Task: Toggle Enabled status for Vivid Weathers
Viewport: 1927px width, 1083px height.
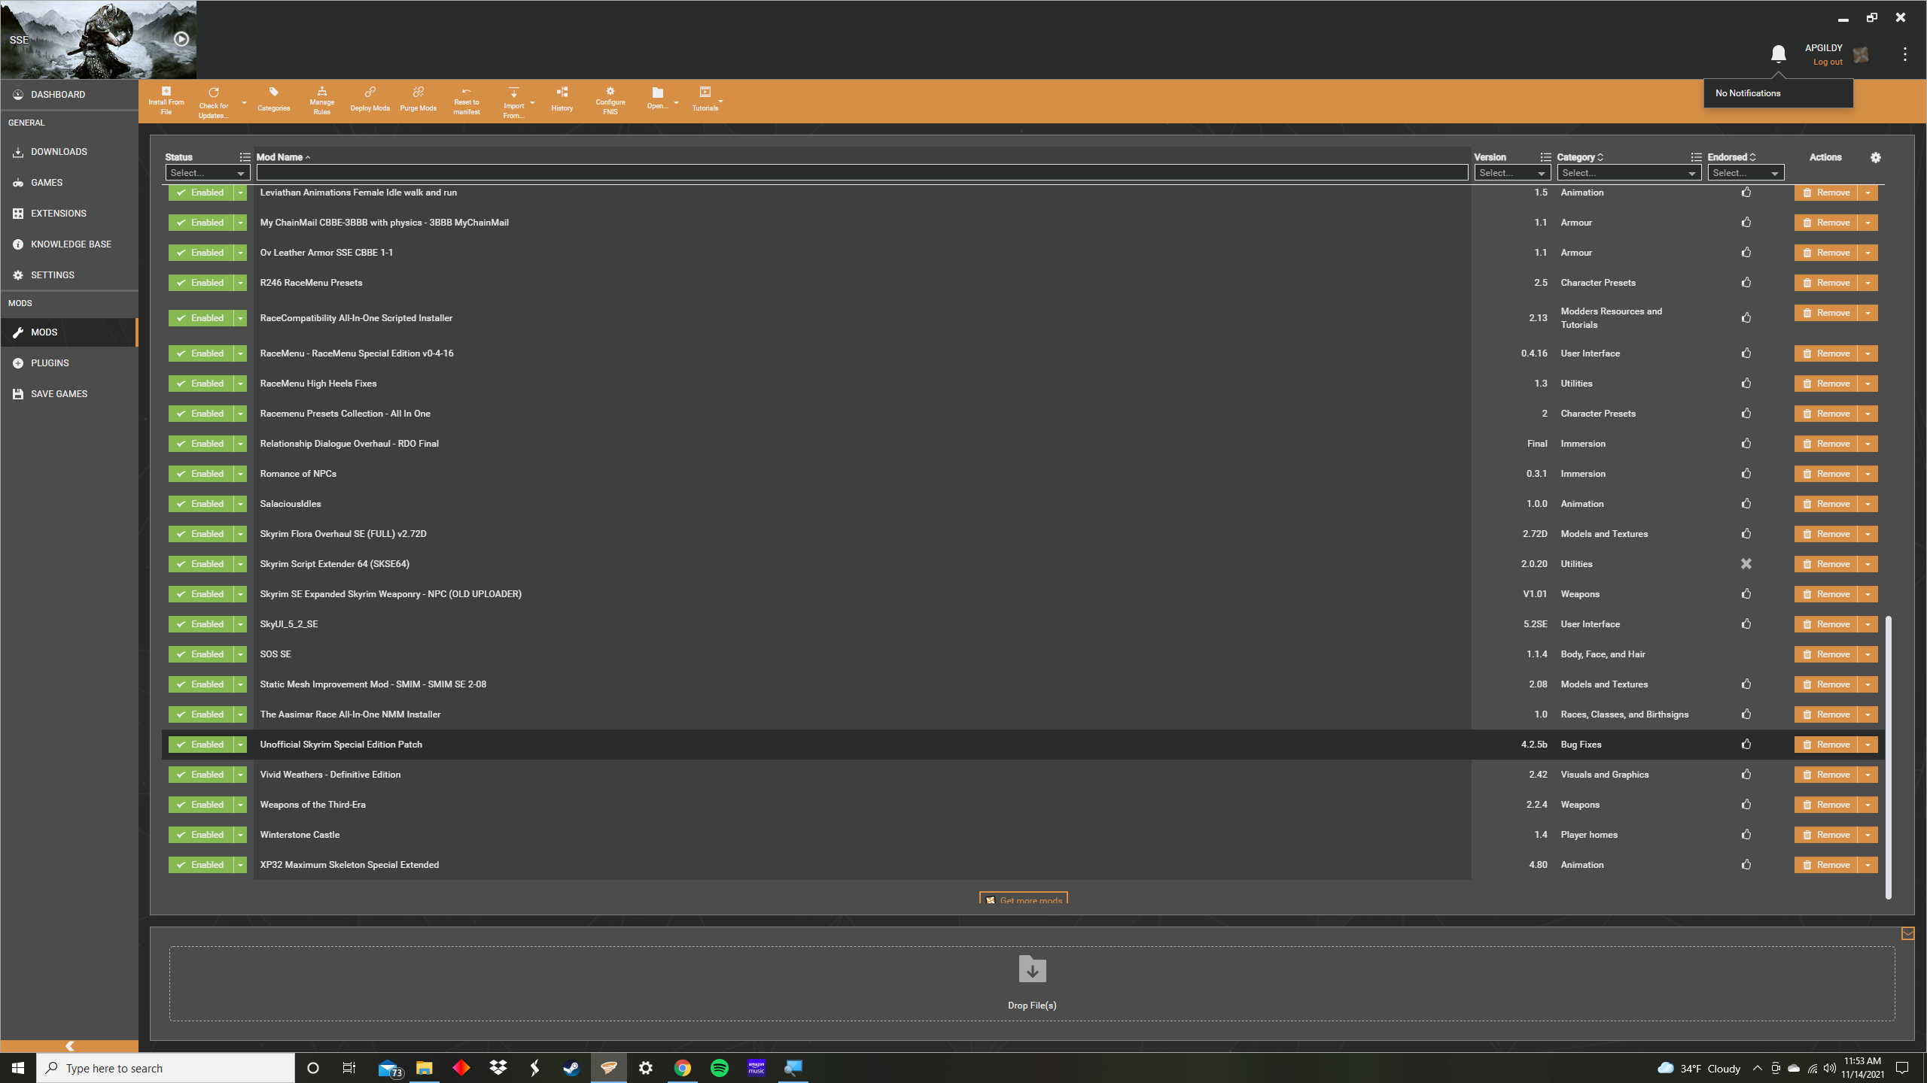Action: [x=200, y=775]
